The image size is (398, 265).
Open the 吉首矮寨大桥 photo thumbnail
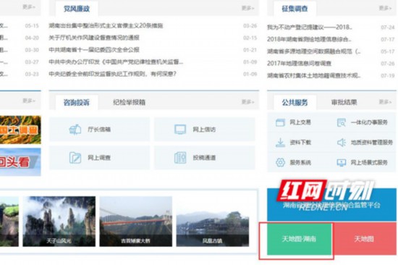pyautogui.click(x=136, y=222)
